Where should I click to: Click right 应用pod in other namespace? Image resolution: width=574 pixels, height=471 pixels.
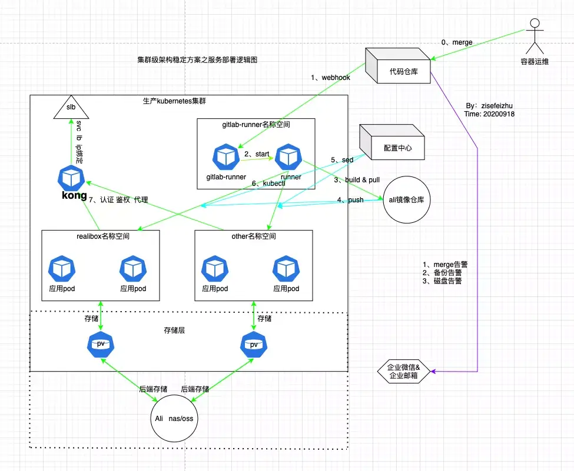point(286,269)
